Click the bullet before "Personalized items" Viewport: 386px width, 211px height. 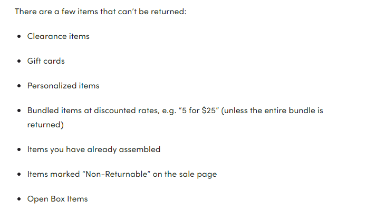click(x=20, y=86)
